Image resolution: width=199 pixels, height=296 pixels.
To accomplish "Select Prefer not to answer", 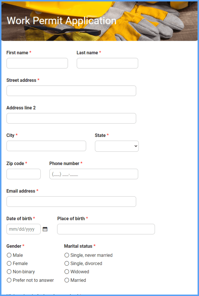I will point(9,280).
